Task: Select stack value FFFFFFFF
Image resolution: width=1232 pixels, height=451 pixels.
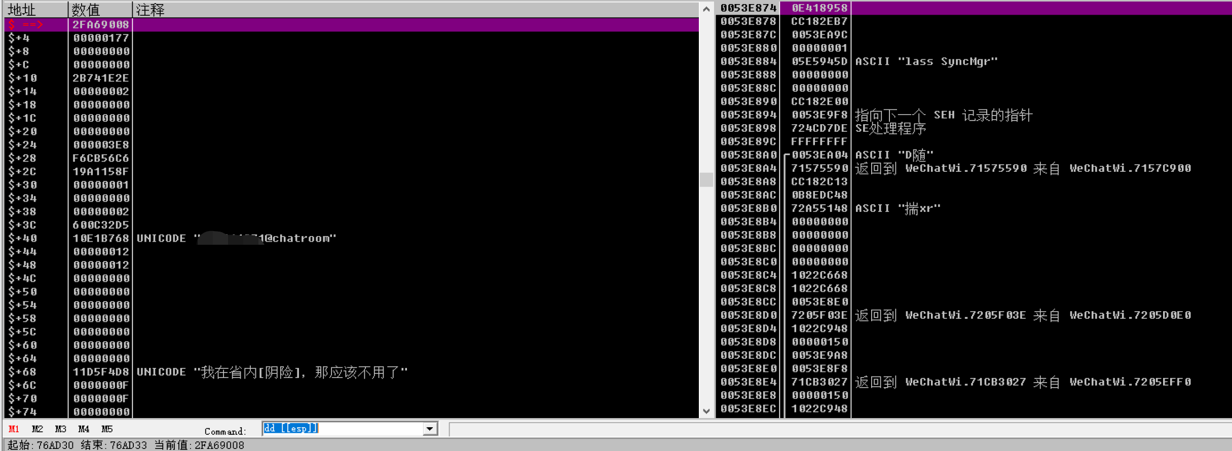Action: tap(819, 141)
